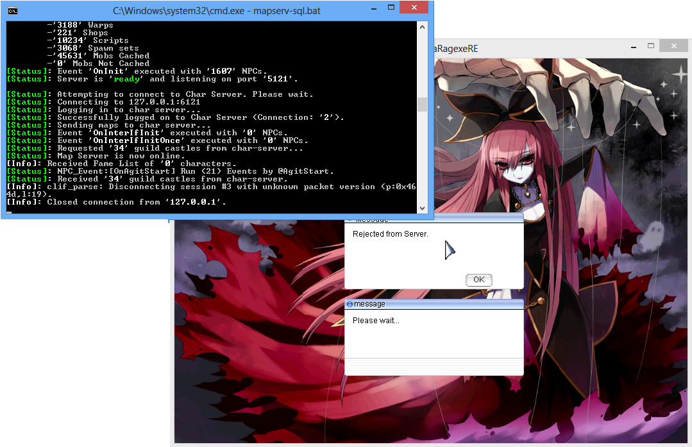Minimize the RagexeRE game window
The image size is (692, 447).
pyautogui.click(x=630, y=46)
